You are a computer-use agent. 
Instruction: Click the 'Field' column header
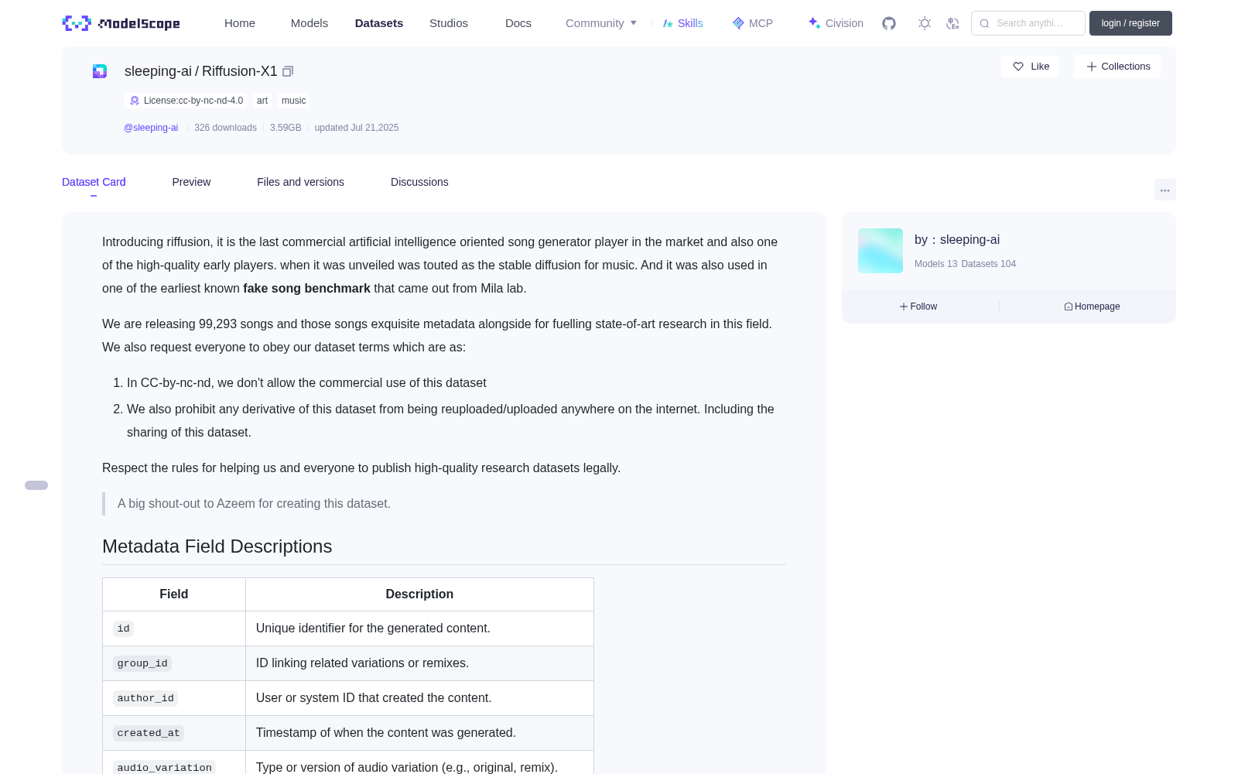174,594
